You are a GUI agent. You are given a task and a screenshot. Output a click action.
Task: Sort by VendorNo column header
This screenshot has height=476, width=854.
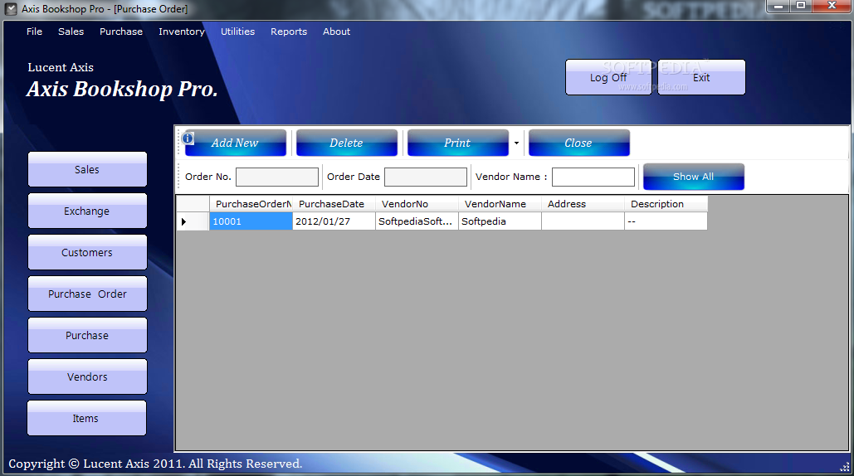(x=417, y=204)
